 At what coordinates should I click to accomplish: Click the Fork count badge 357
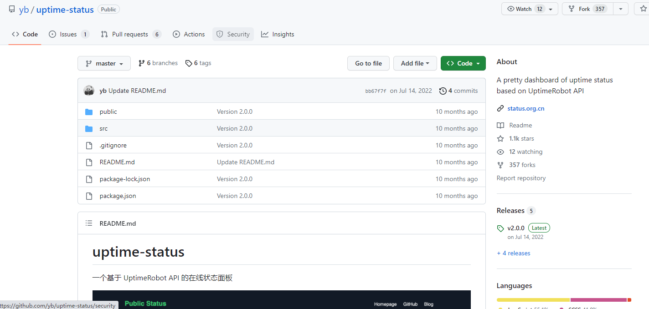pyautogui.click(x=600, y=9)
